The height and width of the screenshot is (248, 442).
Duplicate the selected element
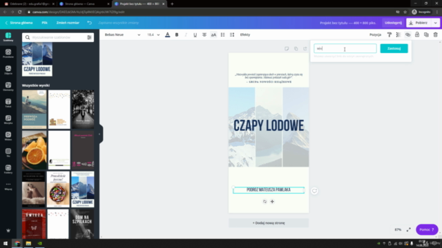click(x=426, y=34)
